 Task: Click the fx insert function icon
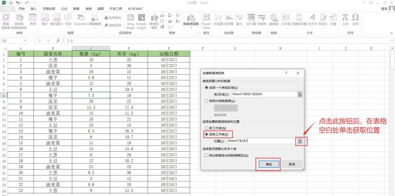tap(58, 41)
